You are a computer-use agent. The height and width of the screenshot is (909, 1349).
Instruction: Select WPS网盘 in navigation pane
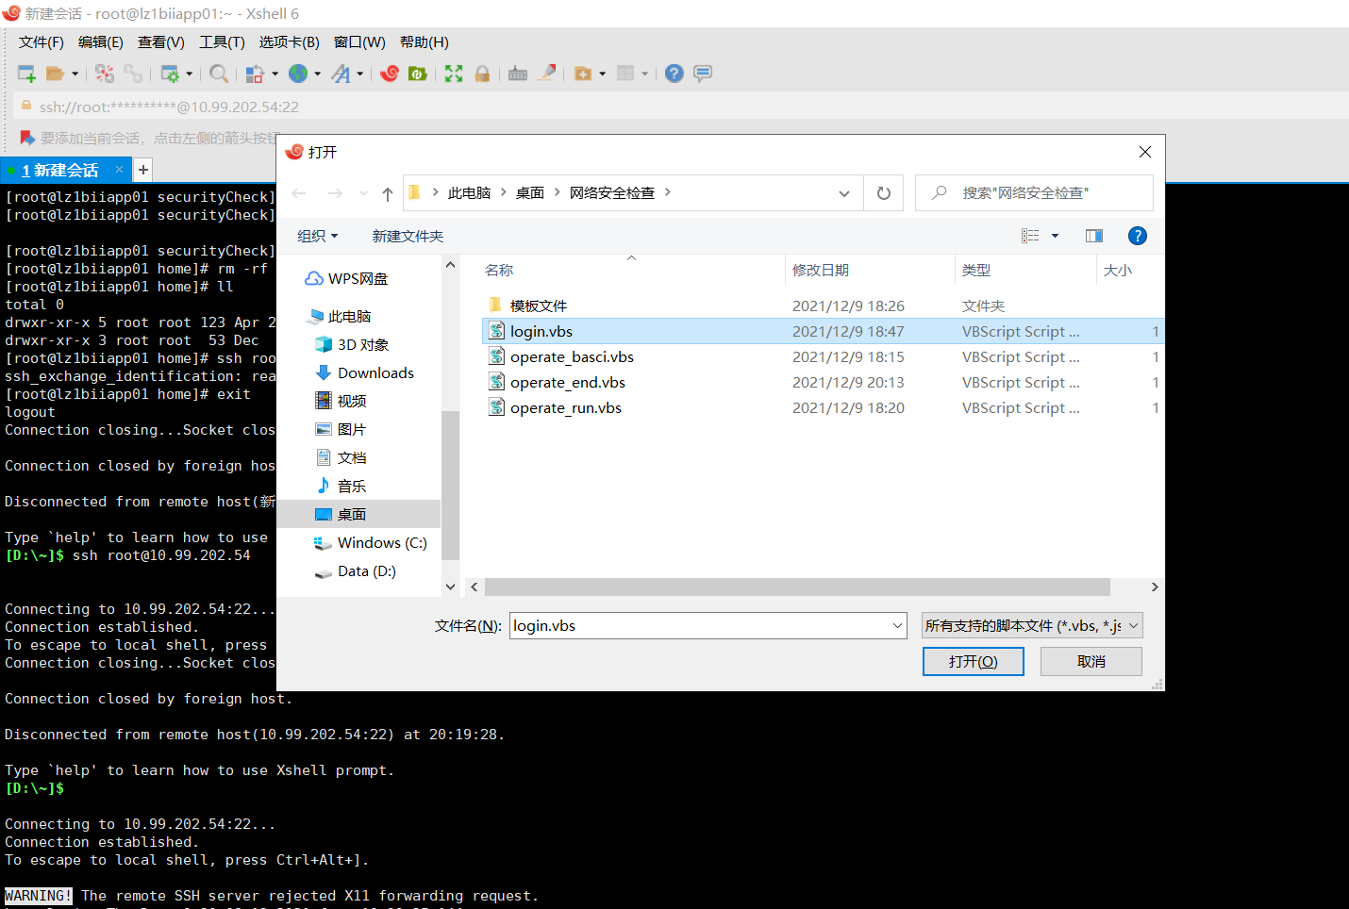(x=358, y=278)
